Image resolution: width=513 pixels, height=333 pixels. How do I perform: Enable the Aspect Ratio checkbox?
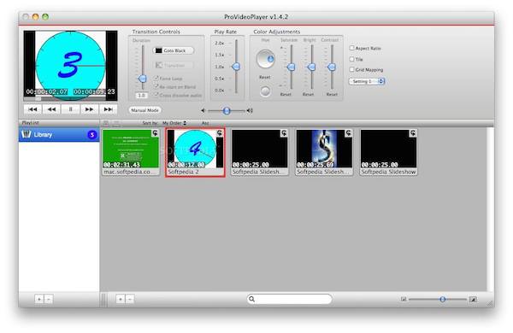352,48
